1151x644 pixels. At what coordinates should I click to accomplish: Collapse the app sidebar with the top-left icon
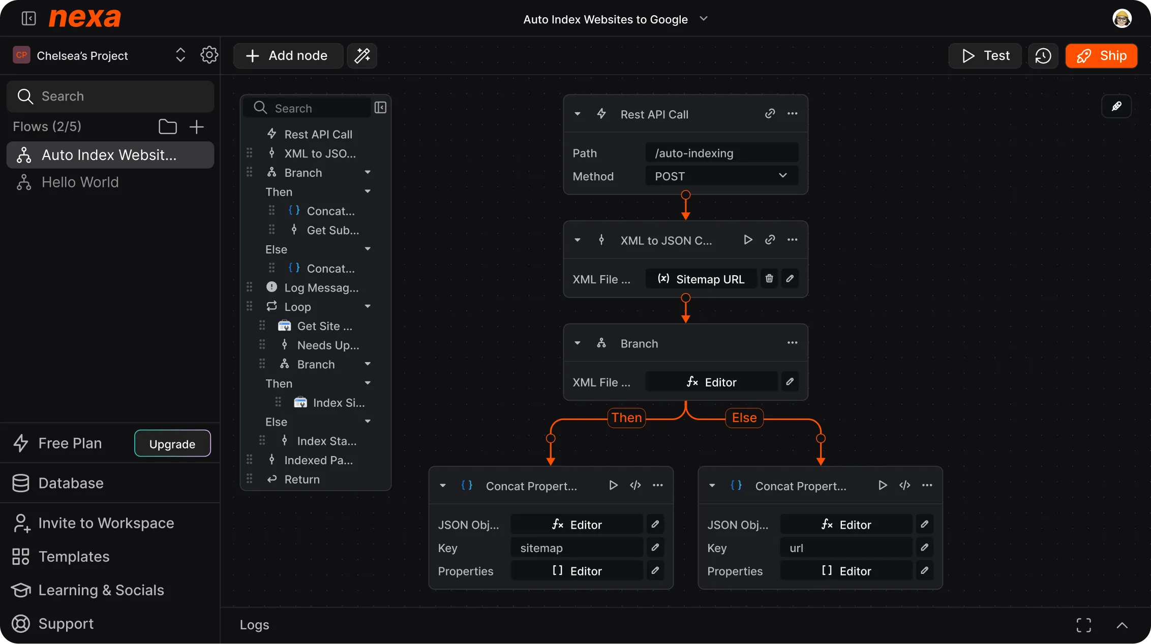tap(28, 18)
